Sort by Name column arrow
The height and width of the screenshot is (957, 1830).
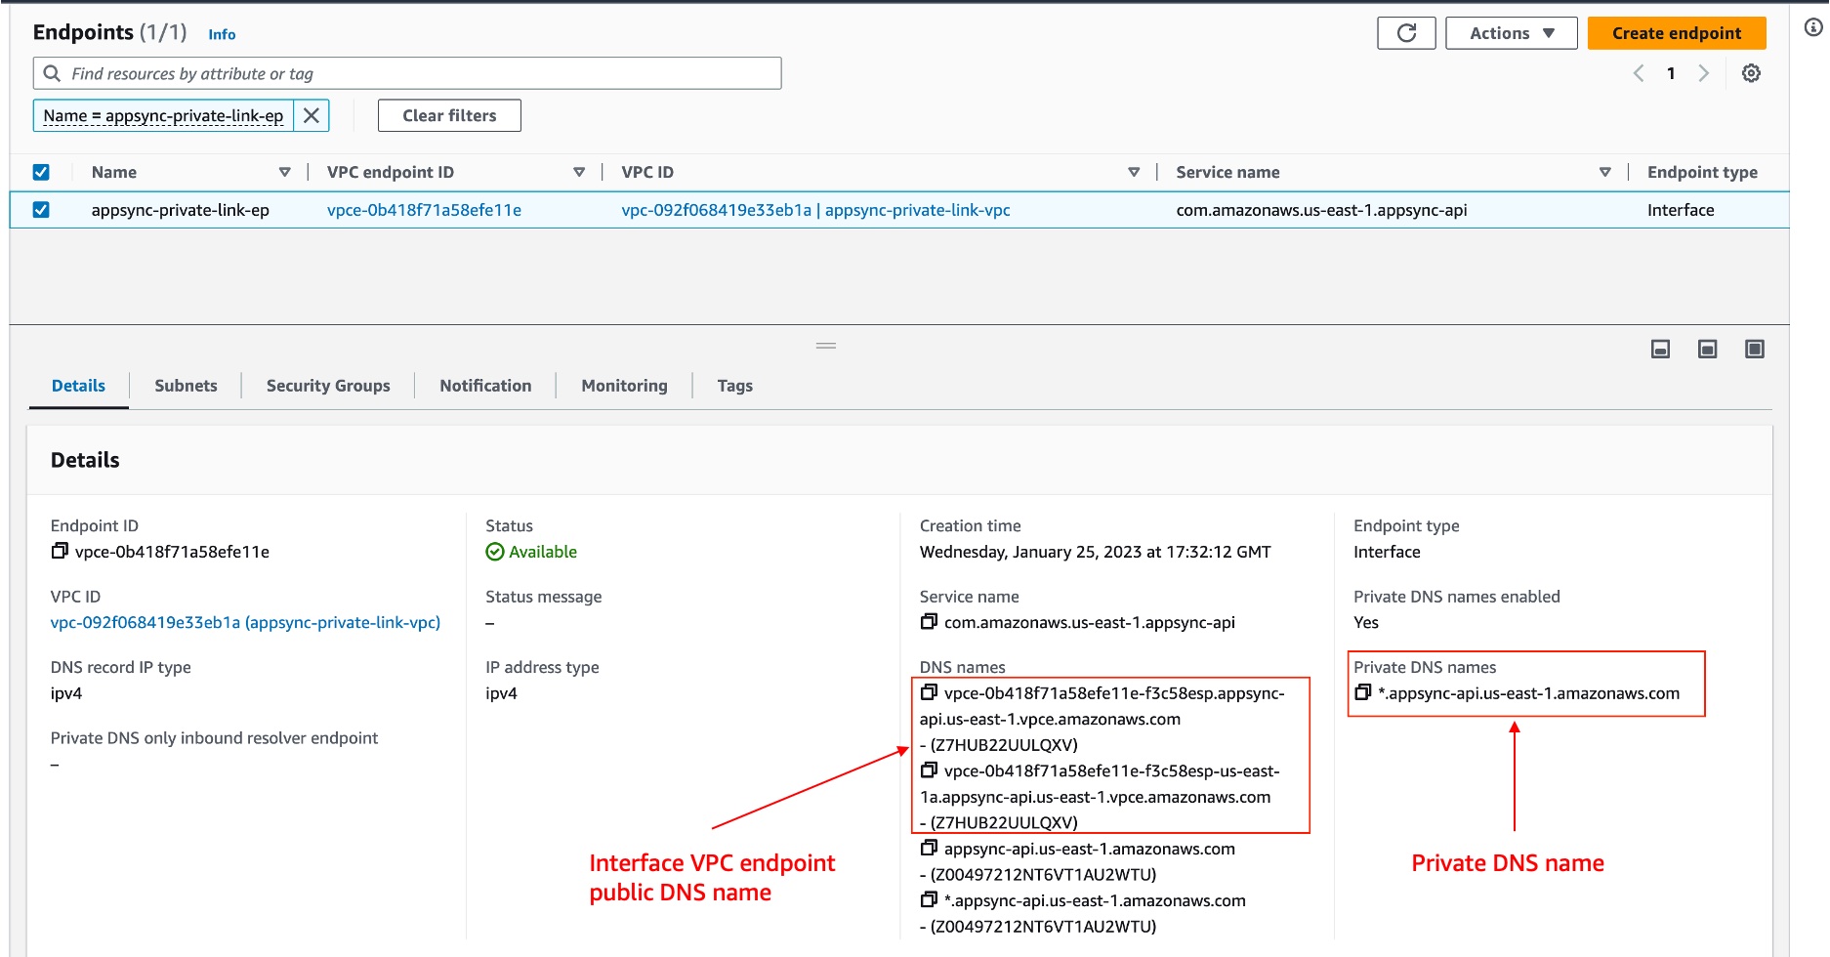285,172
